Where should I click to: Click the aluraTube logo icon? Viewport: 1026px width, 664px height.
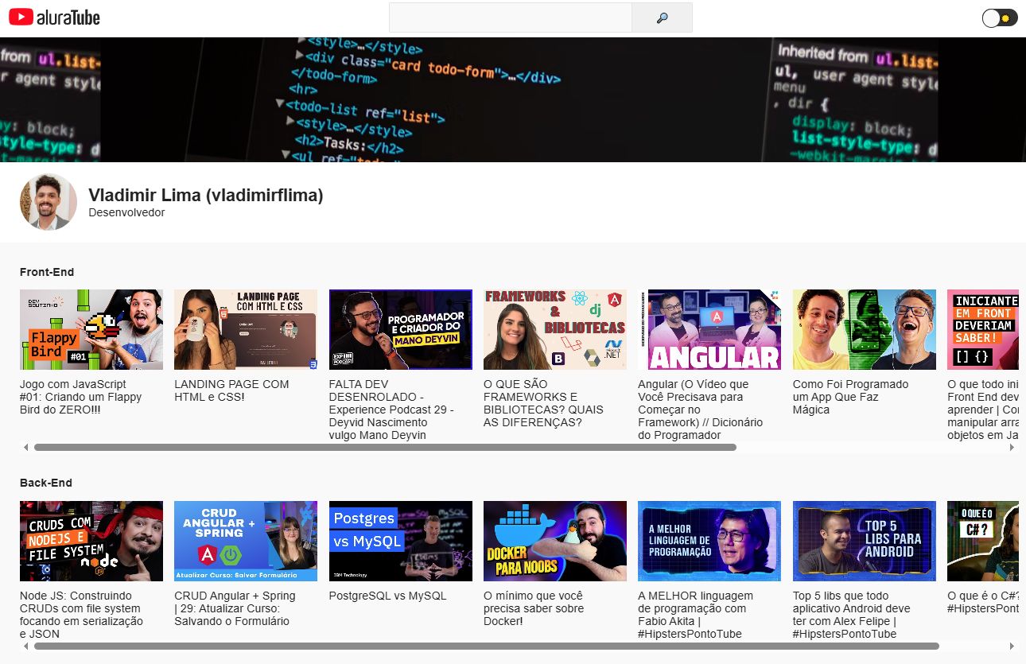click(x=21, y=17)
